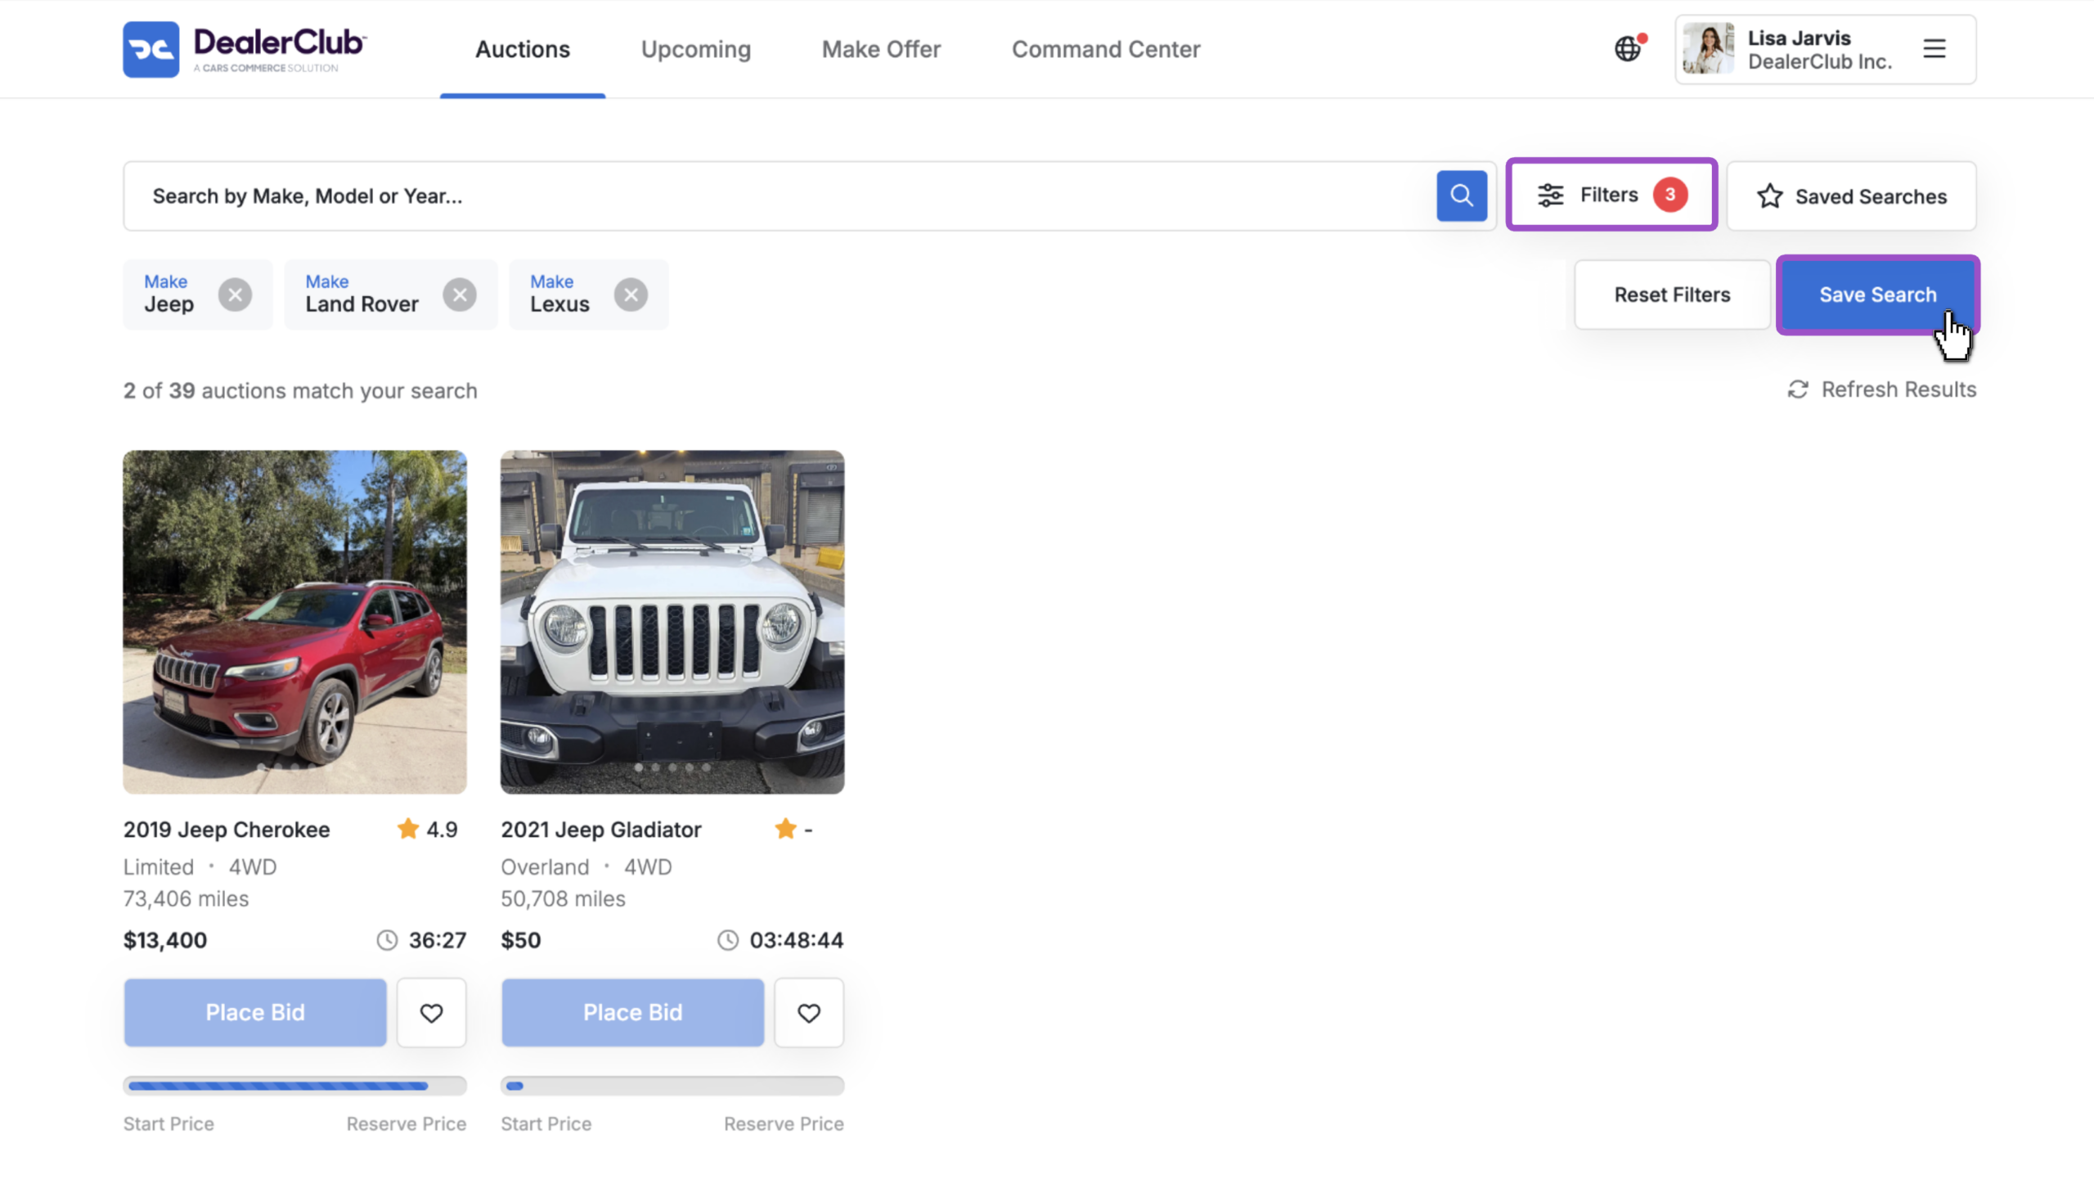The height and width of the screenshot is (1179, 2094).
Task: Go to the Make Offer tab
Action: click(x=881, y=49)
